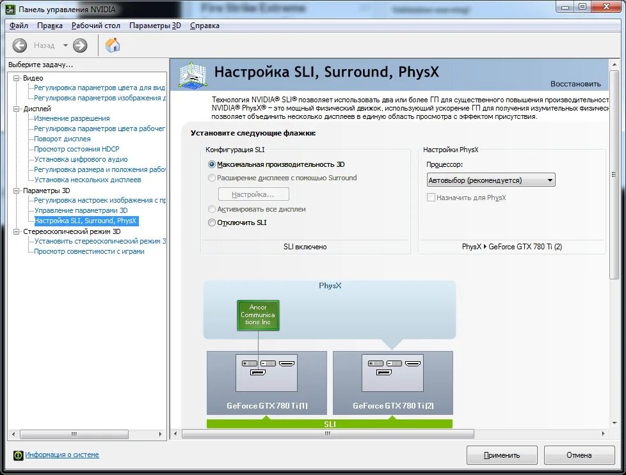Open the Процессор PhysX dropdown

click(x=491, y=180)
